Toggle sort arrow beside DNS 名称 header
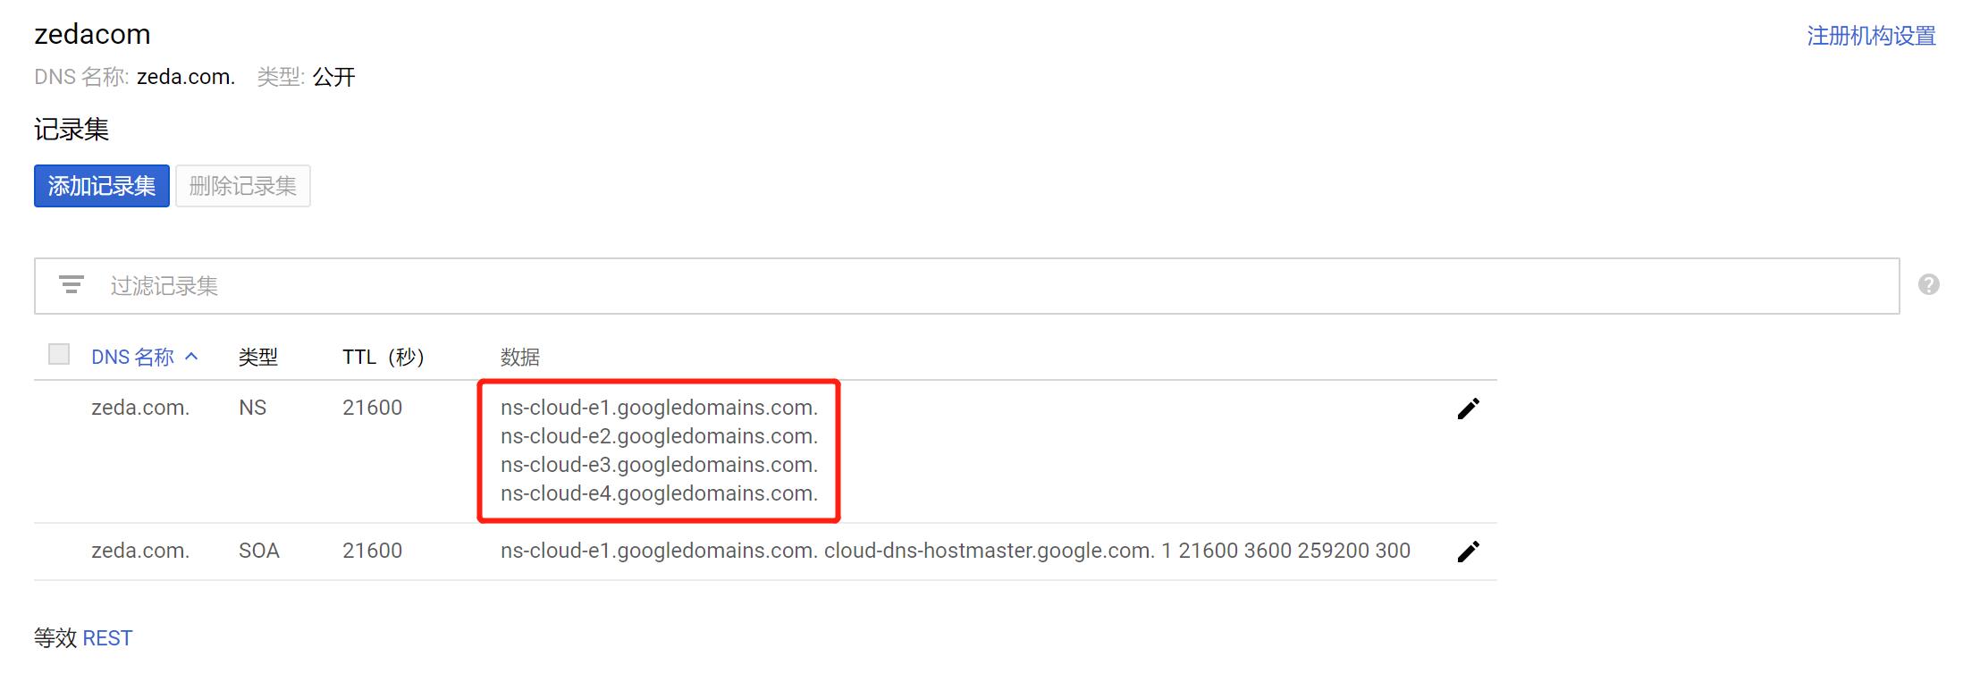Screen dimensions: 1963x674 tap(191, 357)
